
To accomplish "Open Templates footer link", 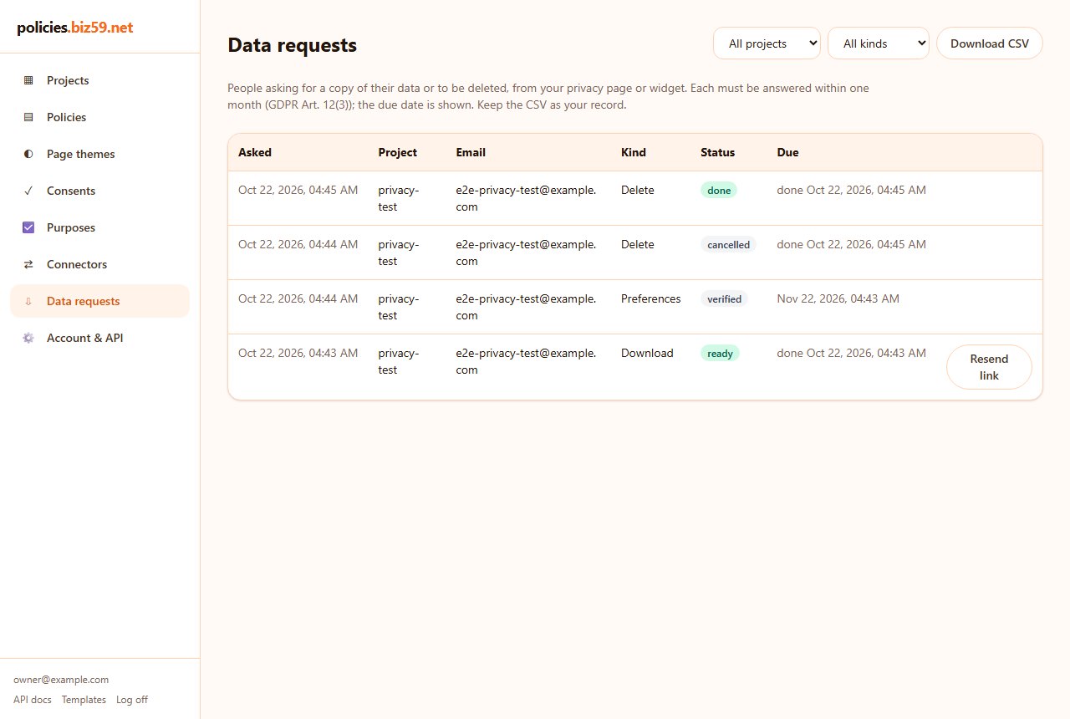I will coord(84,700).
